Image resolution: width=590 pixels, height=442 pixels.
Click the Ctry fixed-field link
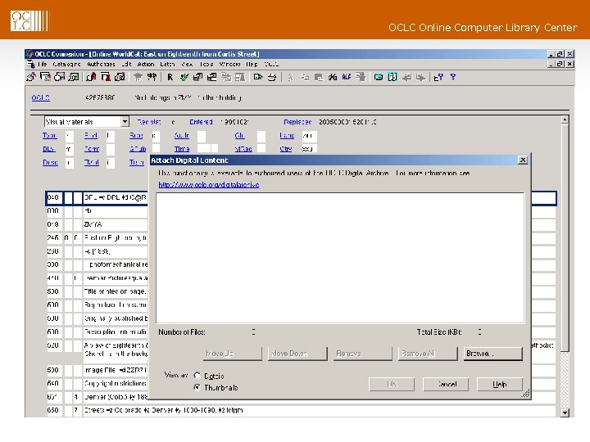point(286,149)
